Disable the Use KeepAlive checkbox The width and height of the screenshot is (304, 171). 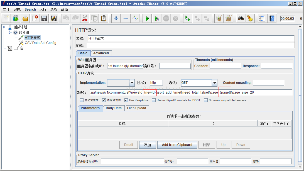pos(126,100)
